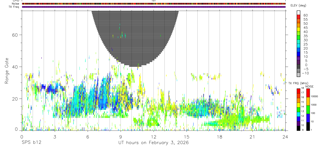Pick the red segment of ELEV color bar

click(299, 17)
